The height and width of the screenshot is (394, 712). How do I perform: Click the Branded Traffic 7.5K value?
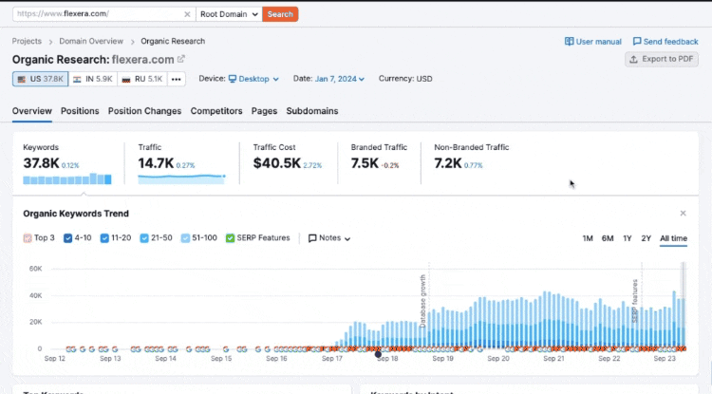pyautogui.click(x=365, y=163)
